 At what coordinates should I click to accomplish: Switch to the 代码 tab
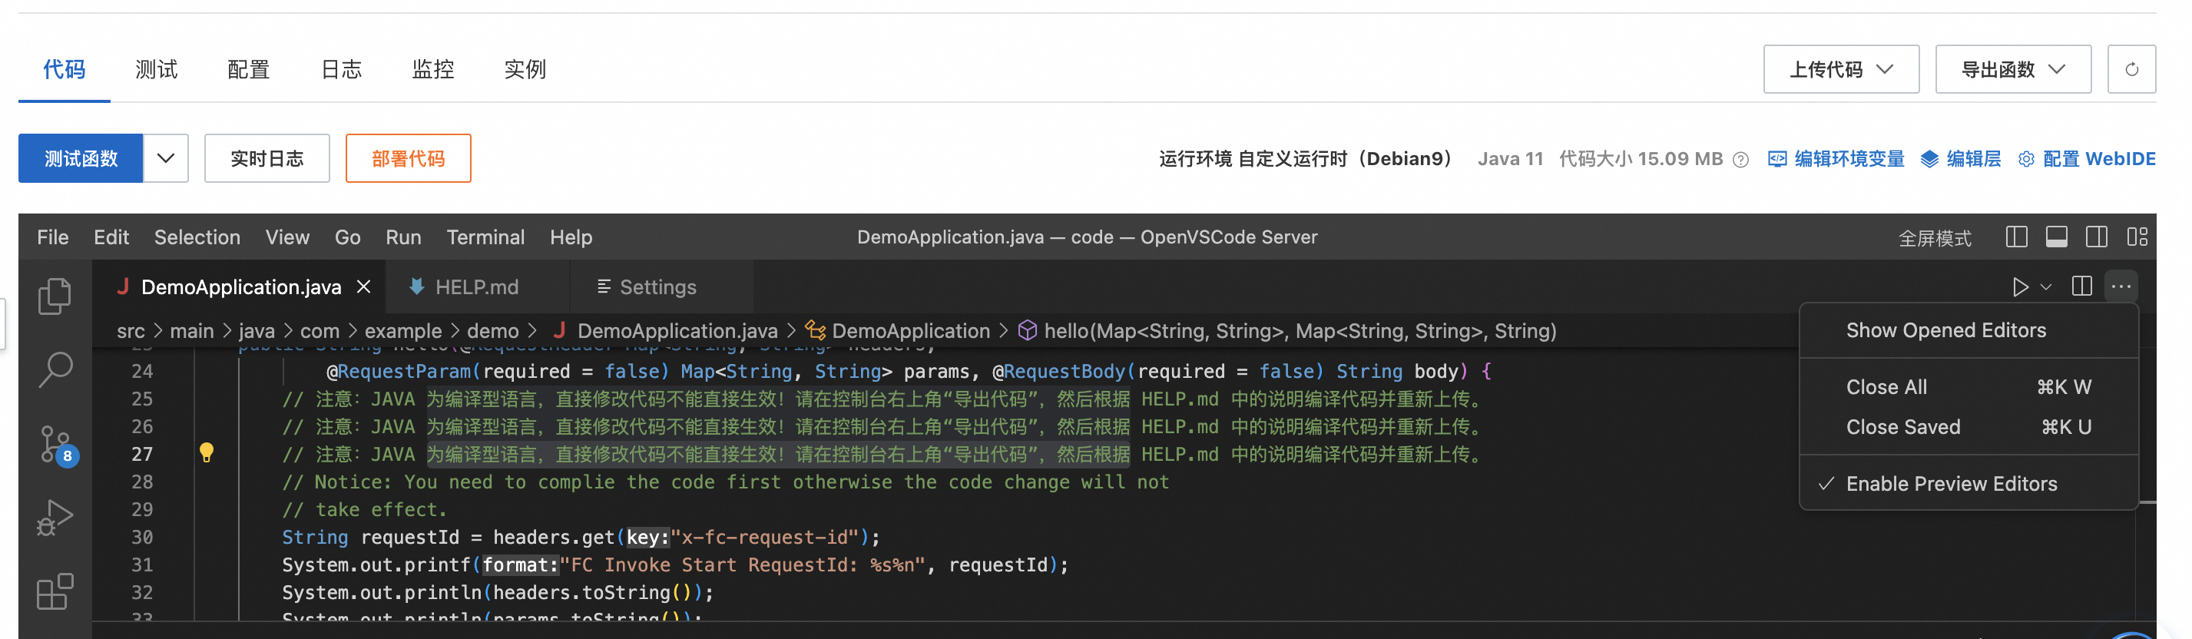(65, 69)
